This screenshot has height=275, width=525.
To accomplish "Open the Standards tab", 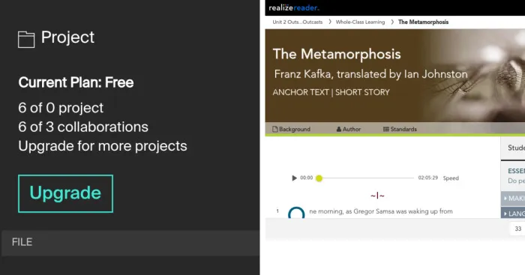I will [400, 129].
